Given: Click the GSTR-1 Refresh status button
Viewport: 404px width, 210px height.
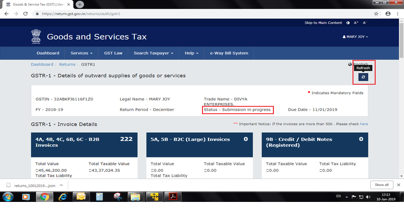Looking at the screenshot, I should 363,77.
